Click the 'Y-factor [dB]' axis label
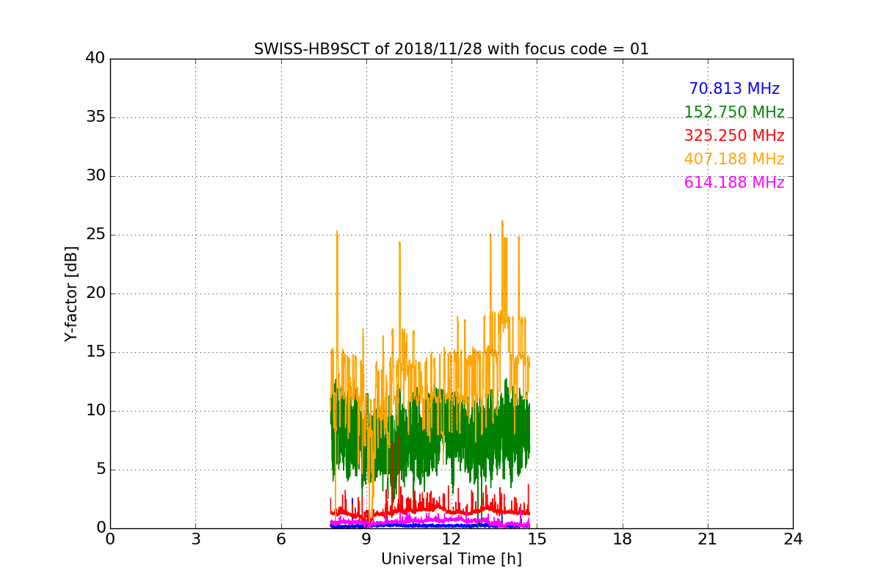Viewport: 881px width, 587px height. (71, 293)
